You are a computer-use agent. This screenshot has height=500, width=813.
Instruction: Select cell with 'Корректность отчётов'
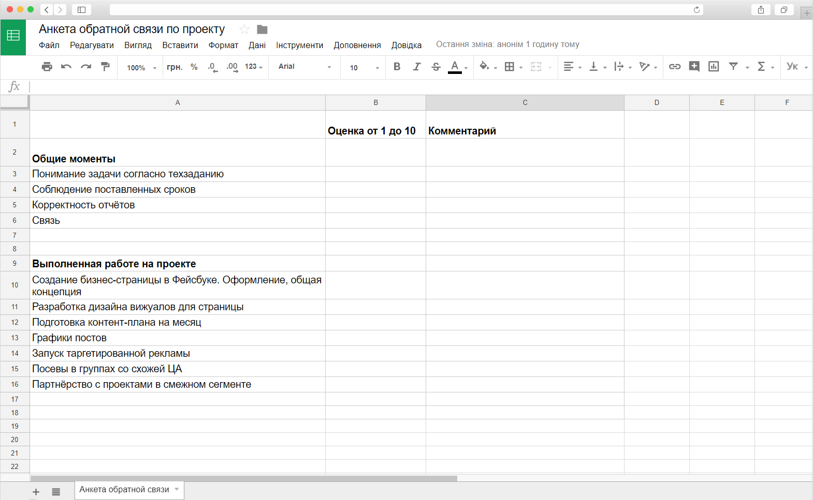coord(177,205)
